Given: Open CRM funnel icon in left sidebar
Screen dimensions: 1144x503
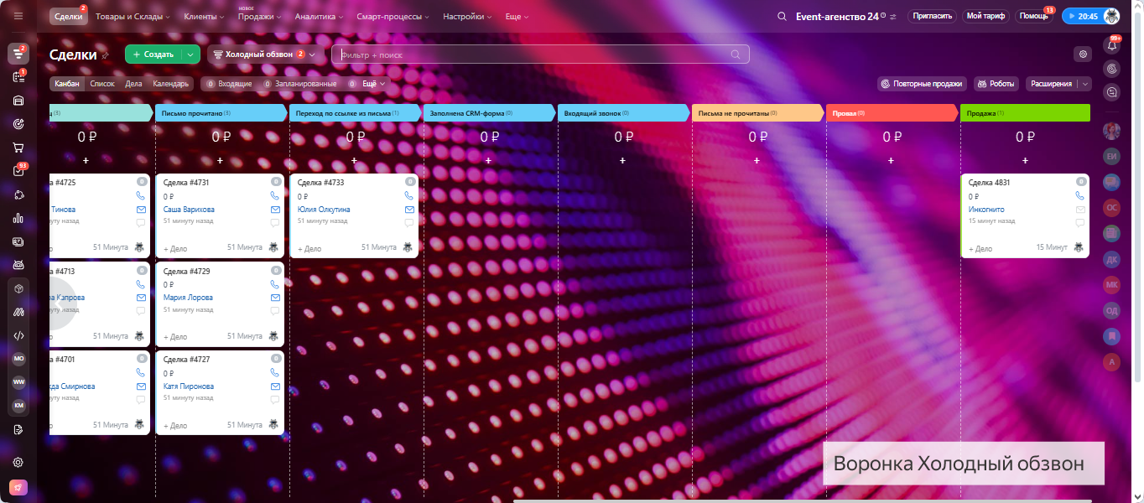Looking at the screenshot, I should (x=18, y=54).
